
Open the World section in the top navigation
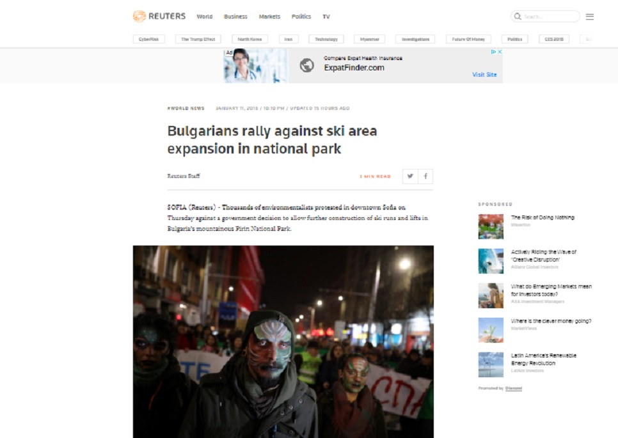coord(205,17)
